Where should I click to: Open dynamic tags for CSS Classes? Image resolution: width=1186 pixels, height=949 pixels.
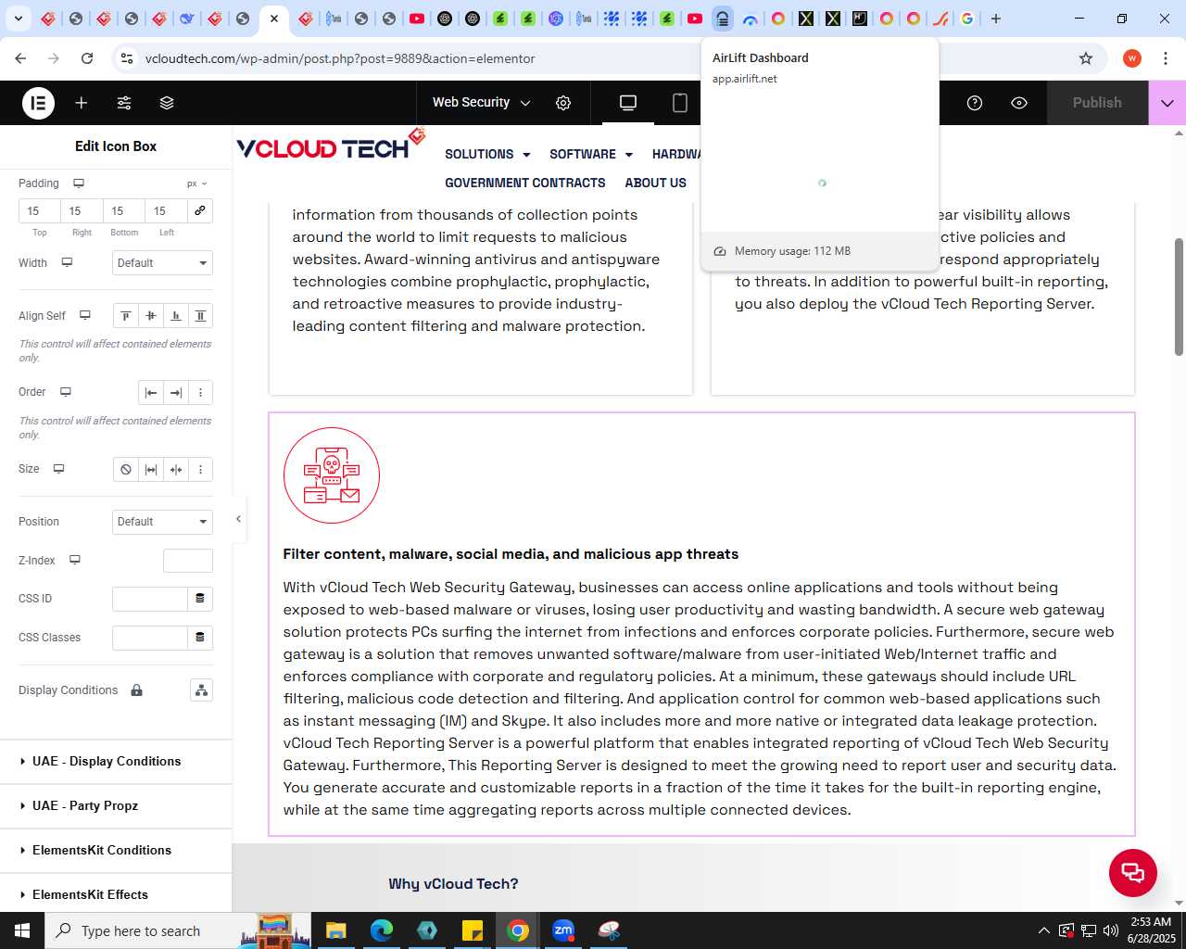pyautogui.click(x=200, y=638)
